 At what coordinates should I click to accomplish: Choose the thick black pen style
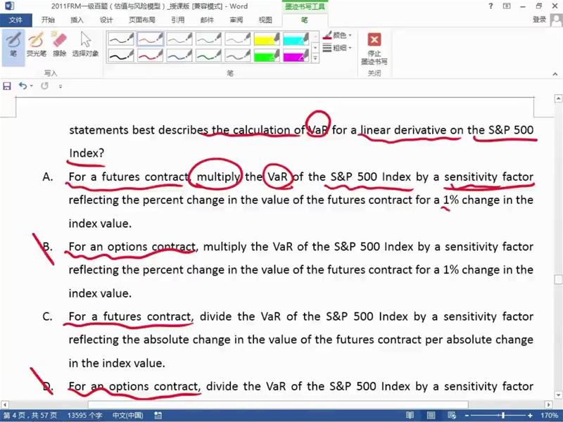click(x=121, y=55)
